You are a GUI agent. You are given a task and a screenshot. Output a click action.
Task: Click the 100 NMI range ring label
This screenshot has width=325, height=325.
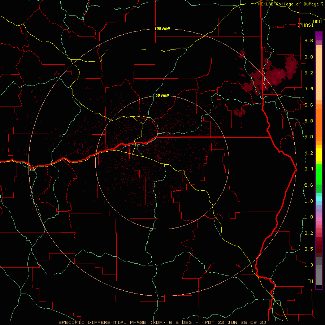162,29
